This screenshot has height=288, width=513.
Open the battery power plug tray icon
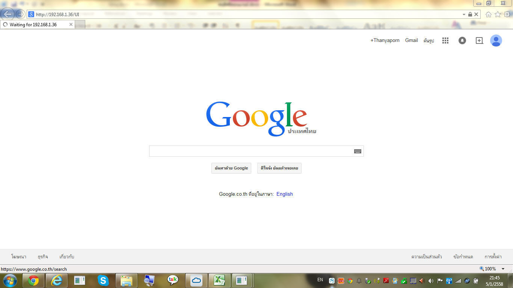click(476, 280)
